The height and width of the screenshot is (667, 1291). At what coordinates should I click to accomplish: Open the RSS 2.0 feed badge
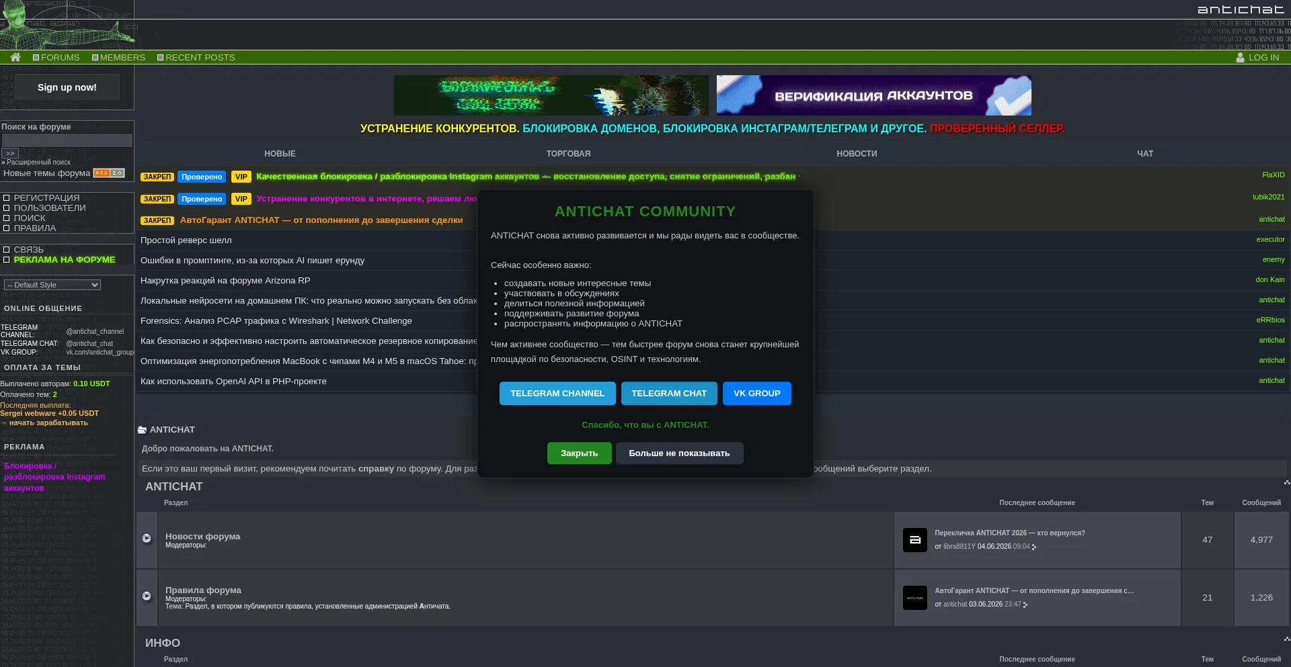(x=109, y=173)
